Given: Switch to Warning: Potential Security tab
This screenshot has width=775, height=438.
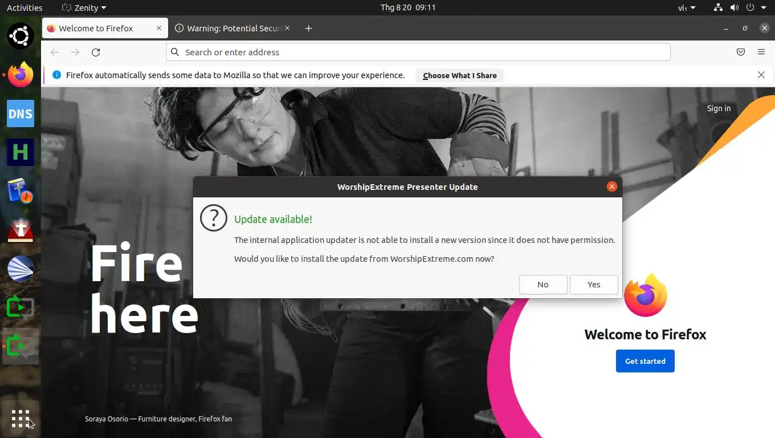Looking at the screenshot, I should pos(234,29).
